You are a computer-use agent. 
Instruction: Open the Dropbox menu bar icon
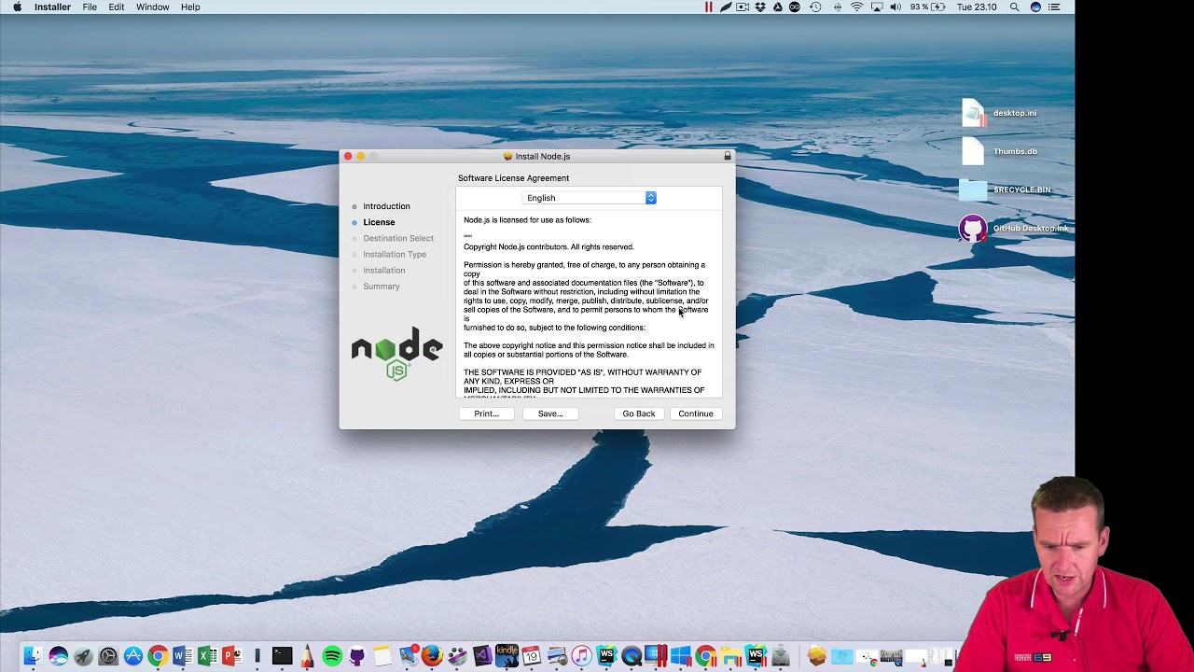point(760,7)
